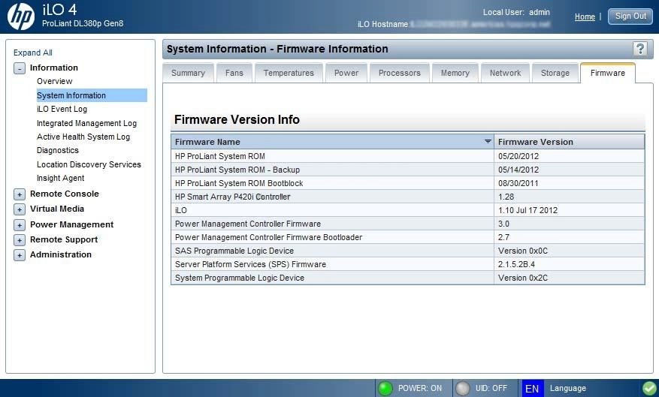This screenshot has height=397, width=659.
Task: Click the version value 1.10 Jul 17 2012
Action: (x=528, y=210)
